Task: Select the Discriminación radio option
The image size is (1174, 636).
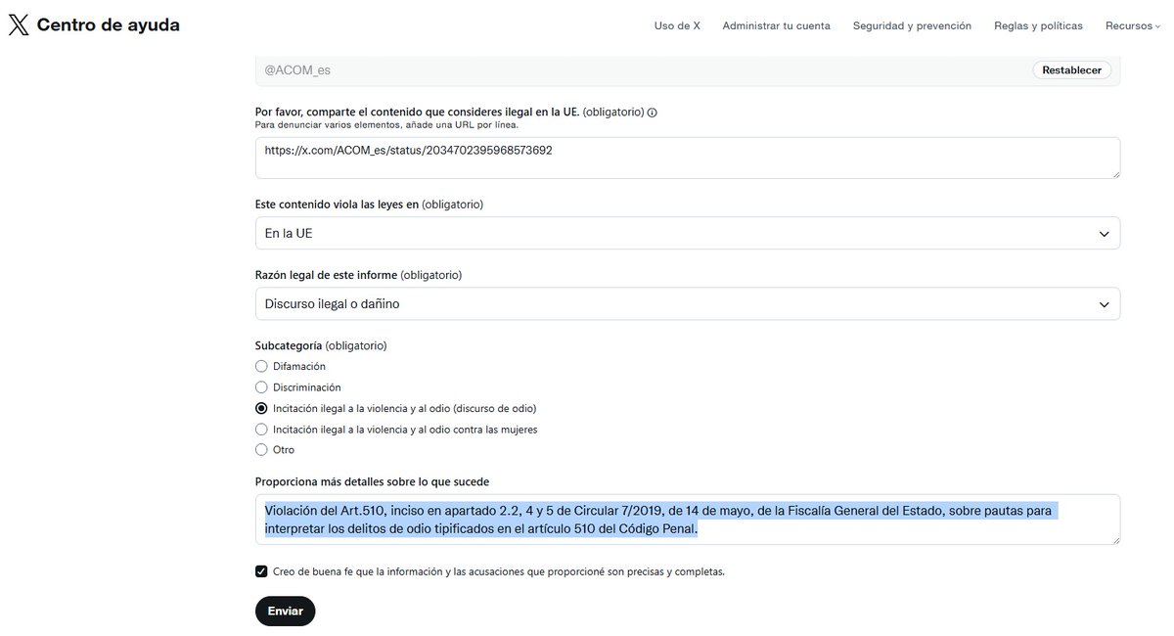Action: pyautogui.click(x=261, y=387)
